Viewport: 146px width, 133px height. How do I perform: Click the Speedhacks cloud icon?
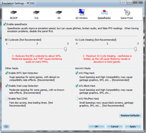pos(104,12)
